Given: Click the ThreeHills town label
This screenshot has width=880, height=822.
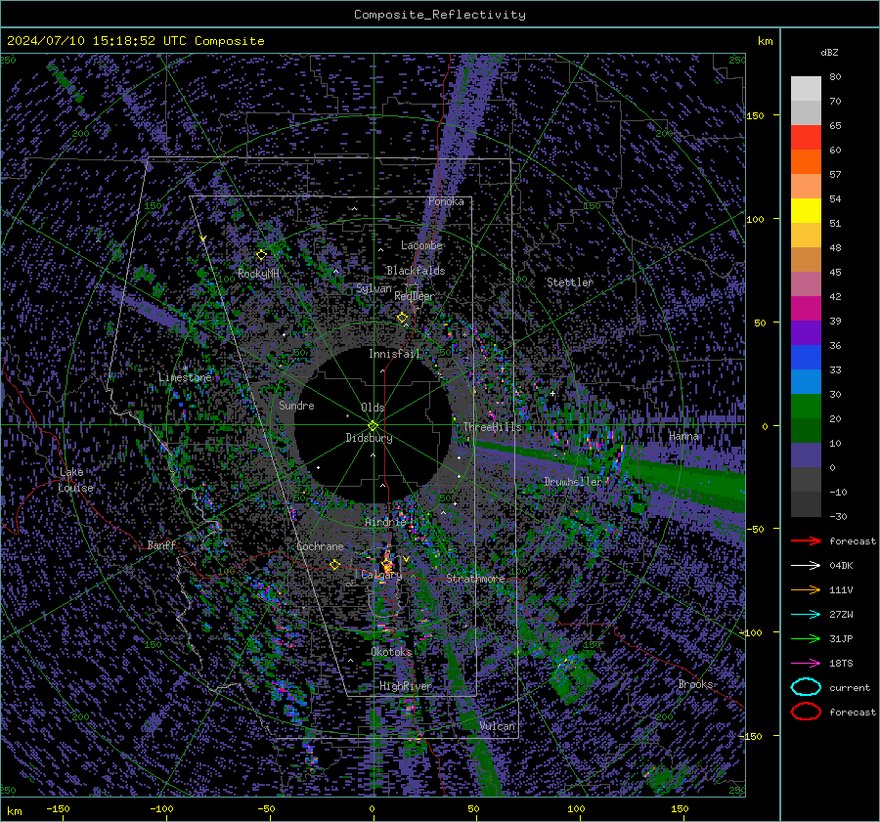Looking at the screenshot, I should tap(492, 427).
